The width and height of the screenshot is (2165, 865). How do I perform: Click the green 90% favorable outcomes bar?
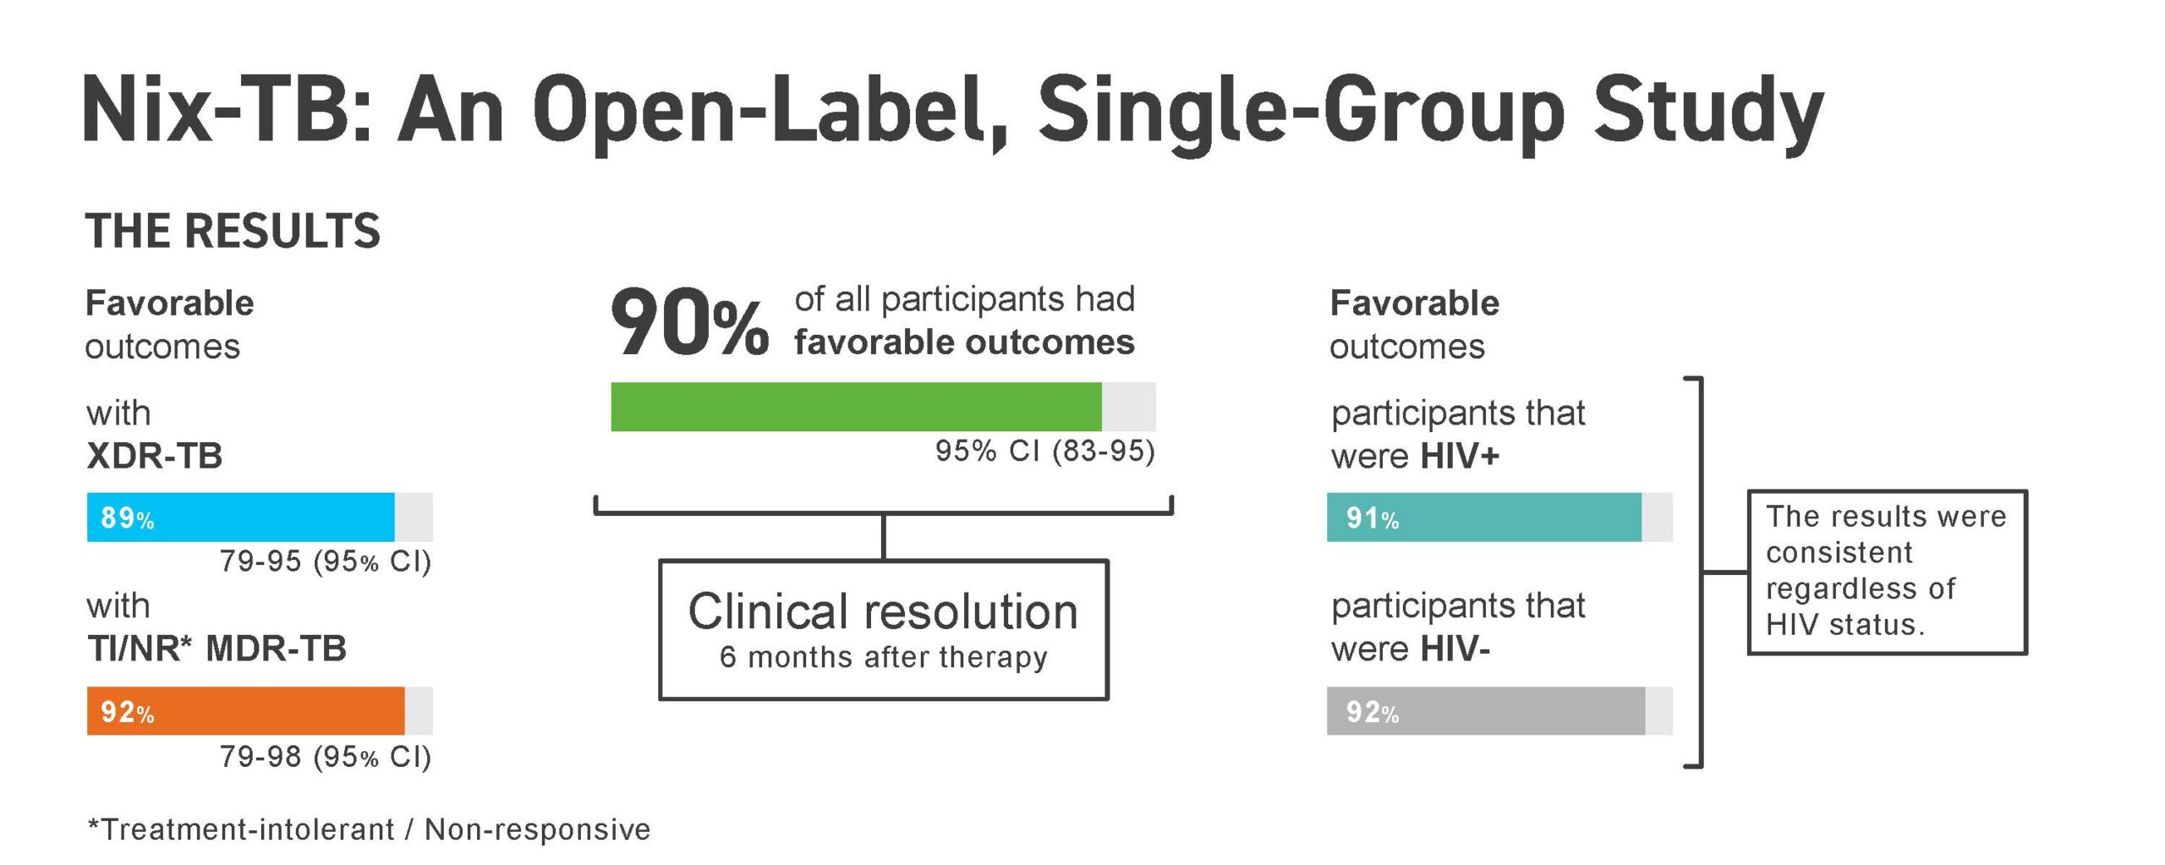tap(856, 407)
